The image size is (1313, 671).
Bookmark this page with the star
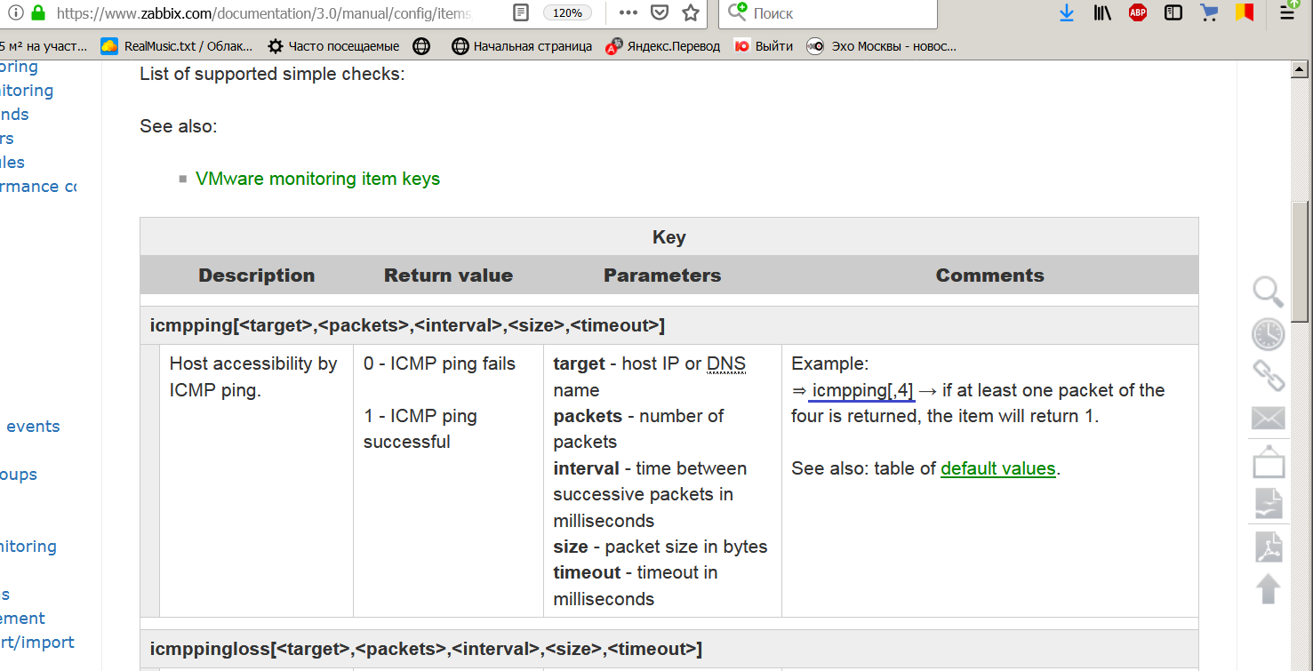[691, 13]
